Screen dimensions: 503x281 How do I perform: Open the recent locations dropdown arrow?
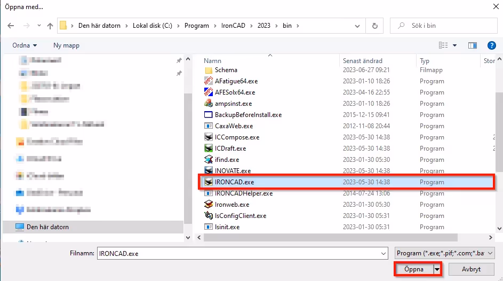point(39,25)
